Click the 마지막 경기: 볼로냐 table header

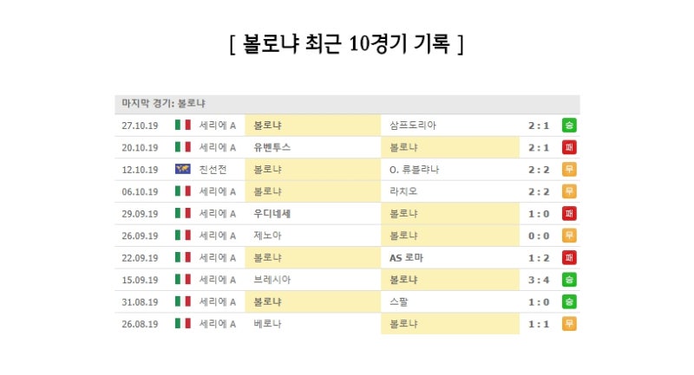pos(348,104)
